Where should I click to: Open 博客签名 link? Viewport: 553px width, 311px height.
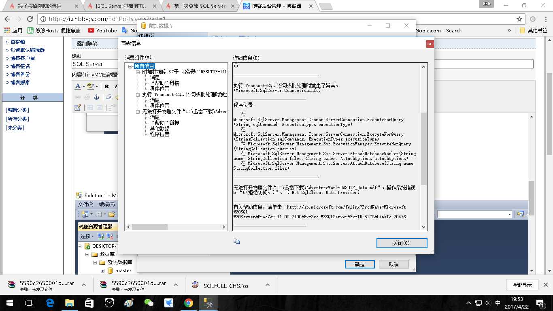[20, 66]
